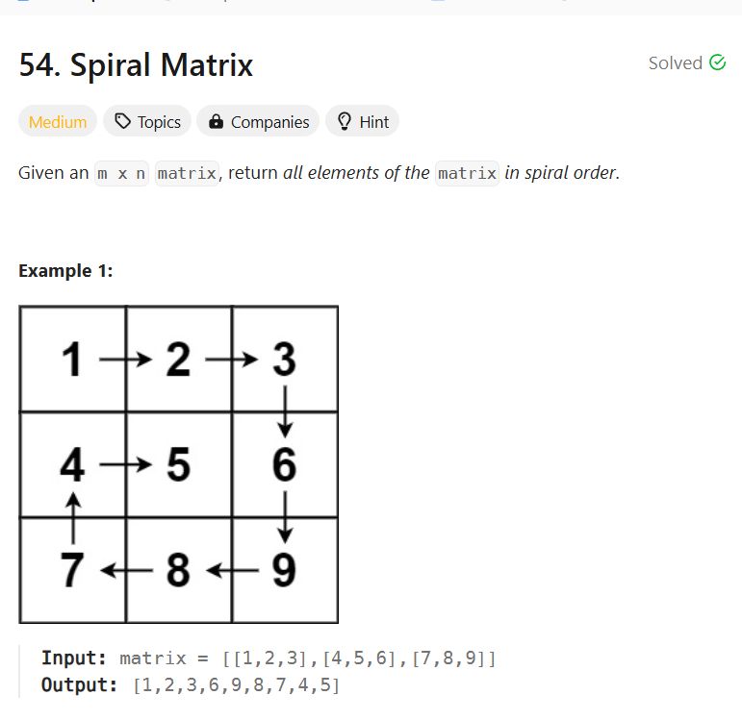Open the Companies pill

coord(258,121)
